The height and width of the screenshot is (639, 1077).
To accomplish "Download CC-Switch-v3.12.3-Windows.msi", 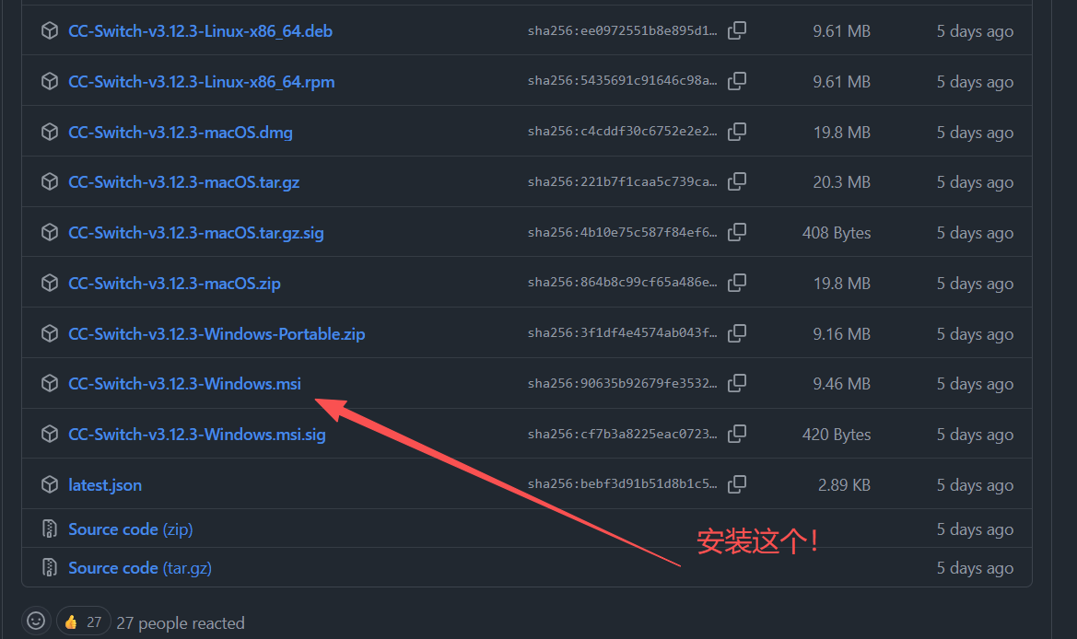I will click(x=184, y=384).
